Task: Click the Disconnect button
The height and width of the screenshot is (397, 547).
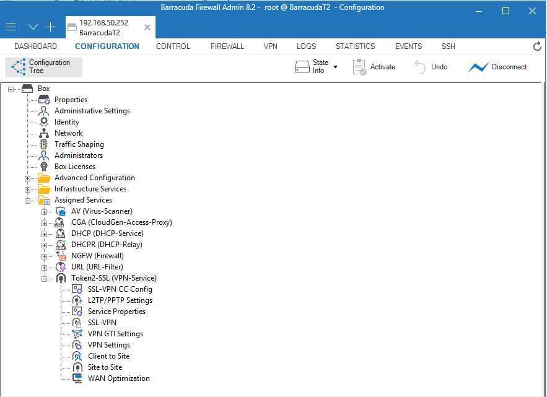Action: click(497, 67)
